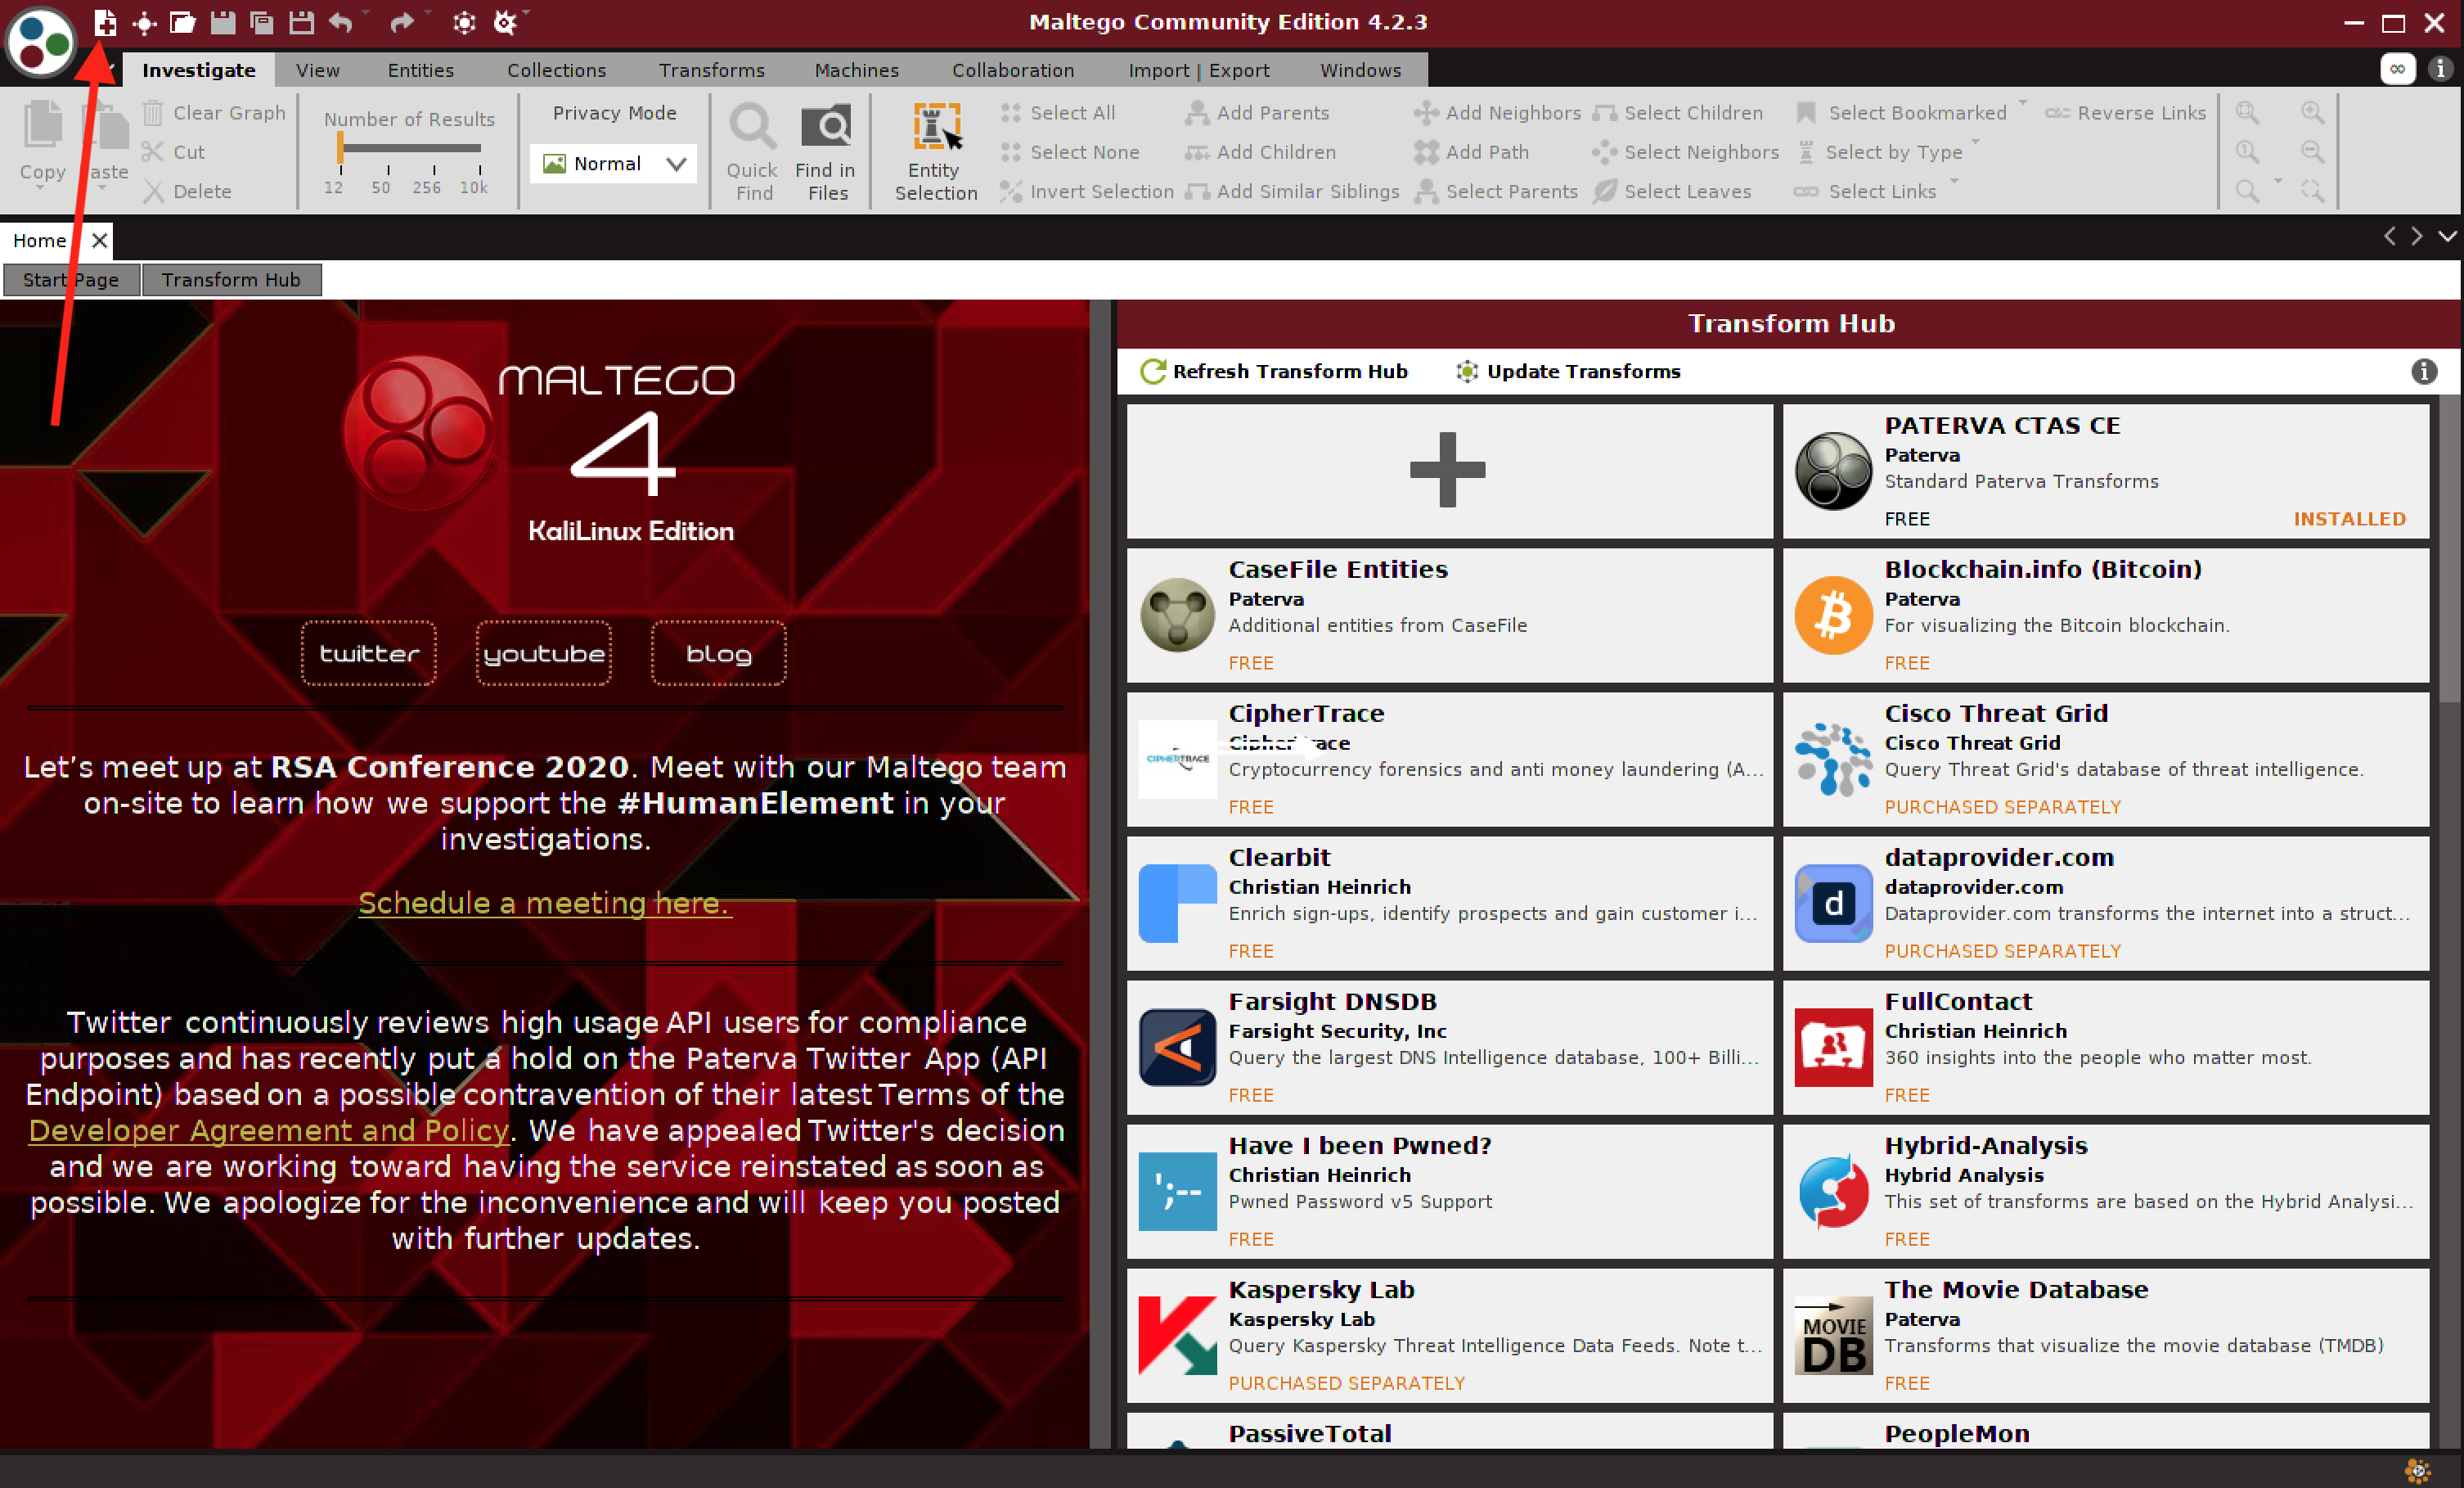Screen dimensions: 2464x1488
Task: Click the add transform plus tile
Action: tap(1448, 471)
